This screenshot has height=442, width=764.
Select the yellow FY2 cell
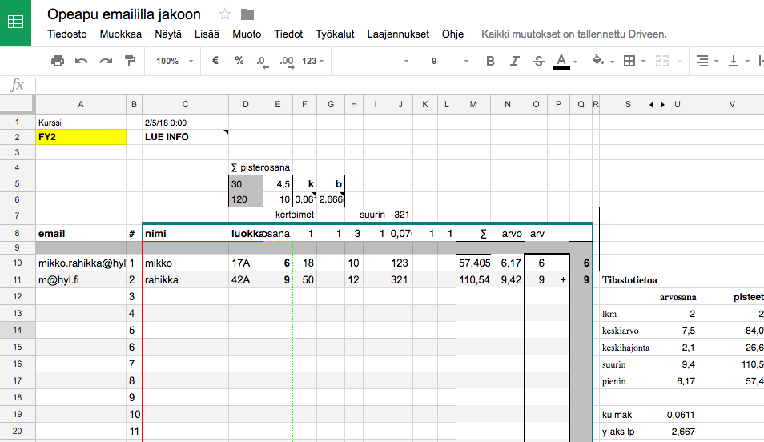click(81, 137)
